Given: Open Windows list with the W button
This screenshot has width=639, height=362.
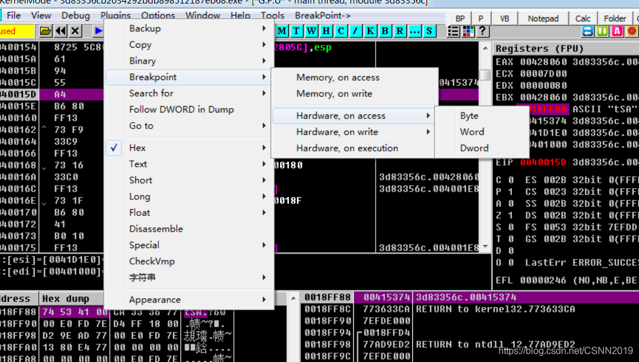Looking at the screenshot, I should (311, 31).
